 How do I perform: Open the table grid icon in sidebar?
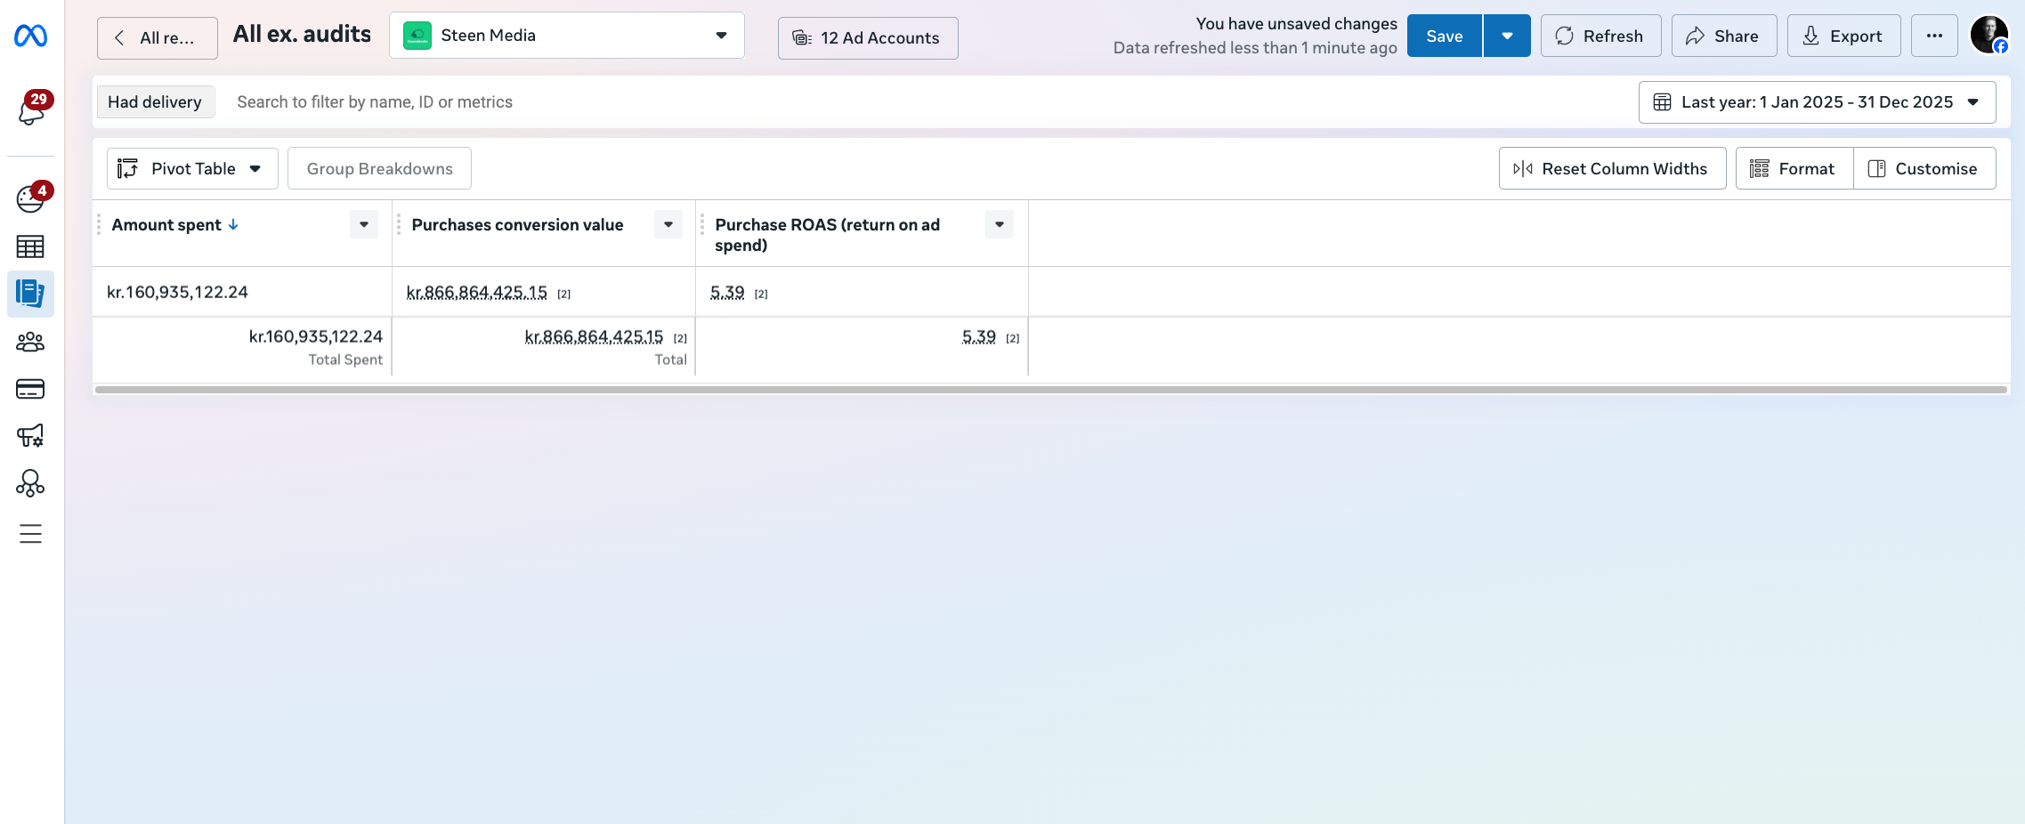[x=30, y=246]
